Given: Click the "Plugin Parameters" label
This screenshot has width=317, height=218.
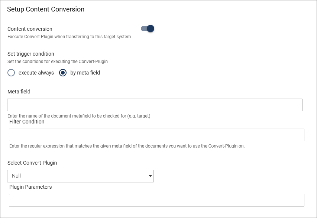Looking at the screenshot, I should 30,187.
